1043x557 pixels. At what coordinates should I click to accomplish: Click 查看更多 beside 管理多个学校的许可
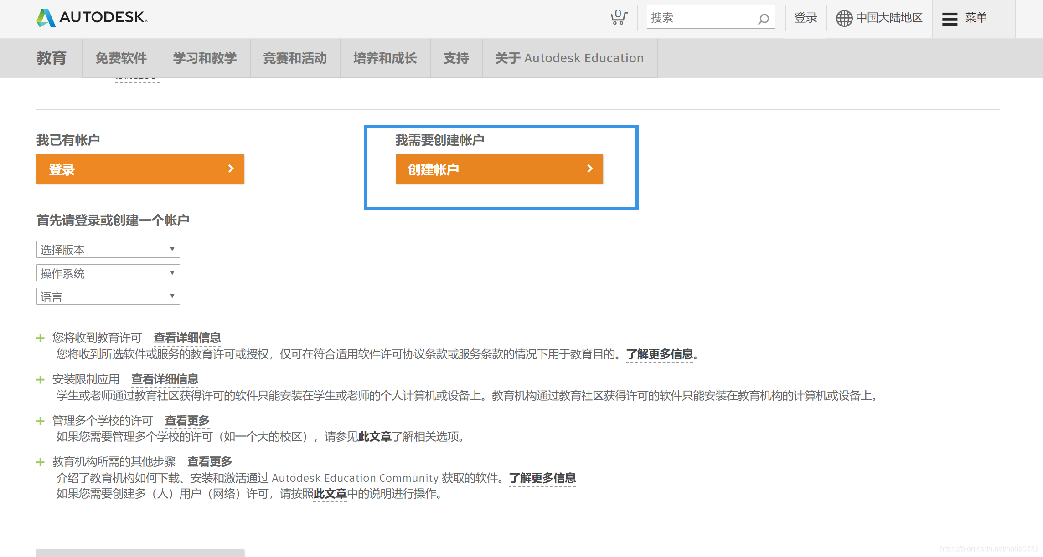(x=187, y=421)
